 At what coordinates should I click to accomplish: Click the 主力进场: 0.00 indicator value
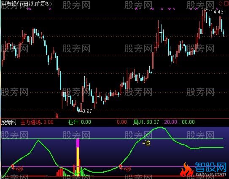(x=37, y=122)
